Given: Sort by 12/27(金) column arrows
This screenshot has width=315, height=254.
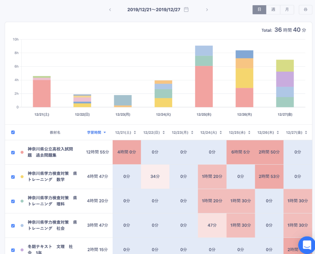Looking at the screenshot, I should point(306,133).
